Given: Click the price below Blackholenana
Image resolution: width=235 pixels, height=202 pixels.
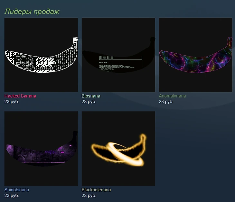Looking at the screenshot, I should click(x=89, y=196).
